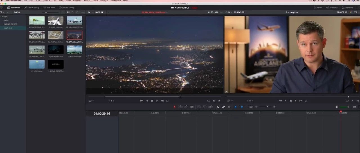Select the Master bin
The height and width of the screenshot is (153, 360).
coord(4,17)
